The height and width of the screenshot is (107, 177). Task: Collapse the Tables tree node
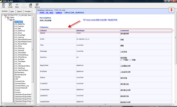6,18
